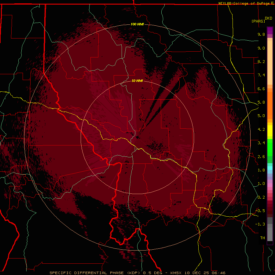Select the 5.8 scale value
The image size is (275, 275).
click(x=261, y=102)
